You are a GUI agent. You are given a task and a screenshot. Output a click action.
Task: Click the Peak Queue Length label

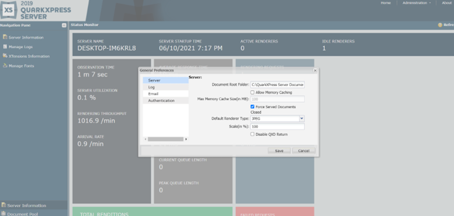click(179, 183)
